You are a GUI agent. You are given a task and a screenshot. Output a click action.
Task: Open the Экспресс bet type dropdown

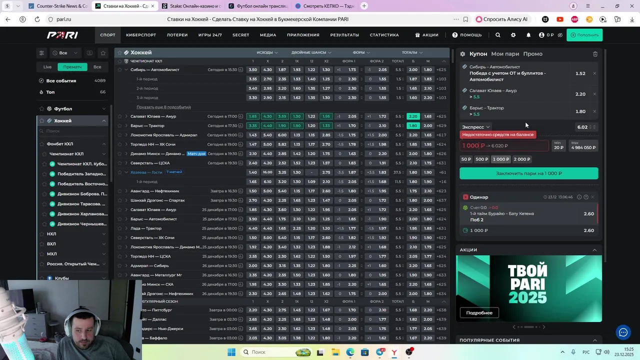(x=475, y=127)
